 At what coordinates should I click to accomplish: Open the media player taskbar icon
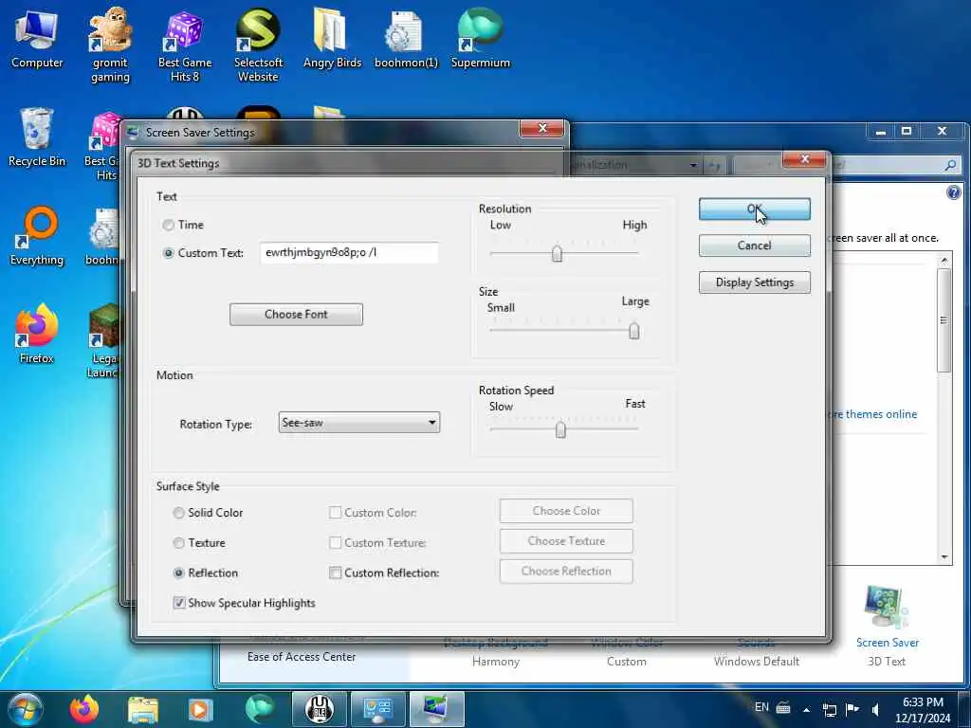(200, 709)
